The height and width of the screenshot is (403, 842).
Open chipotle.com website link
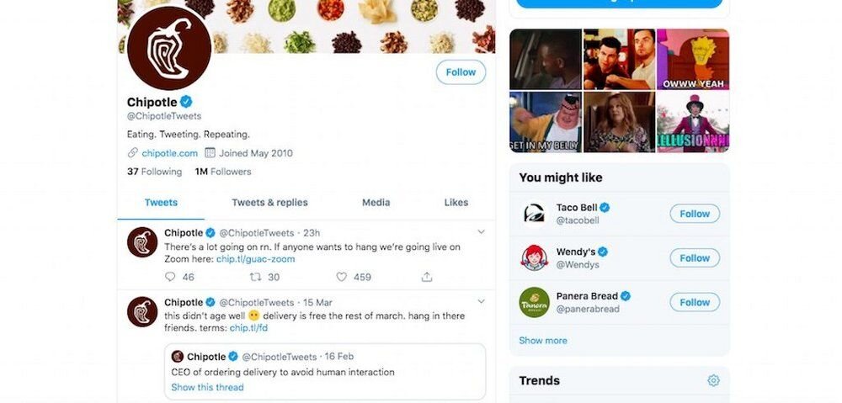(169, 153)
